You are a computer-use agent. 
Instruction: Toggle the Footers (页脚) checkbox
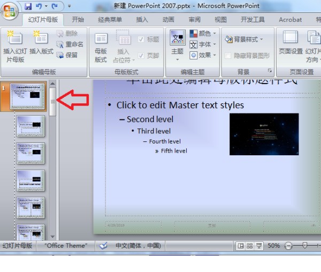(x=141, y=55)
